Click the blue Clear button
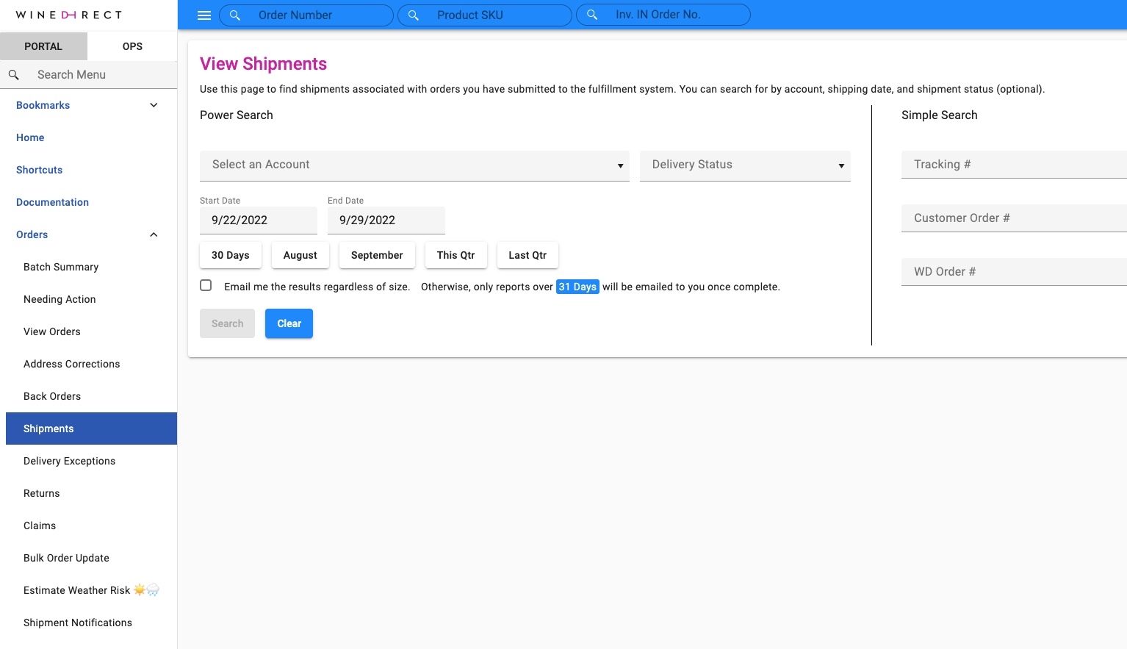This screenshot has height=649, width=1127. tap(289, 323)
